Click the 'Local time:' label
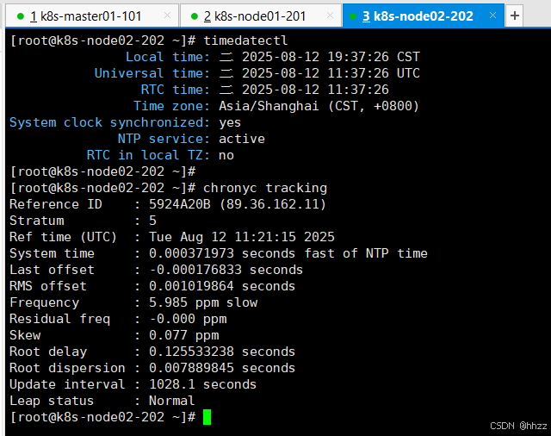This screenshot has height=436, width=551. (168, 57)
